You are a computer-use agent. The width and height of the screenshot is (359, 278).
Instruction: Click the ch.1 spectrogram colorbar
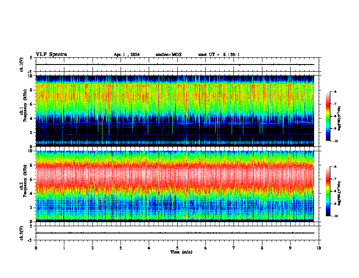coord(328,116)
